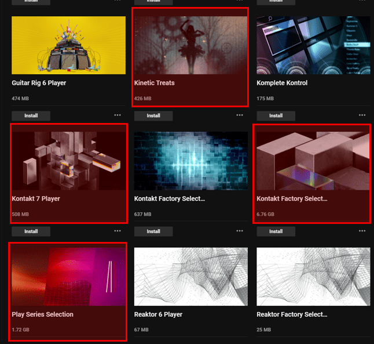Click the Kinetic Treats title

pos(155,83)
